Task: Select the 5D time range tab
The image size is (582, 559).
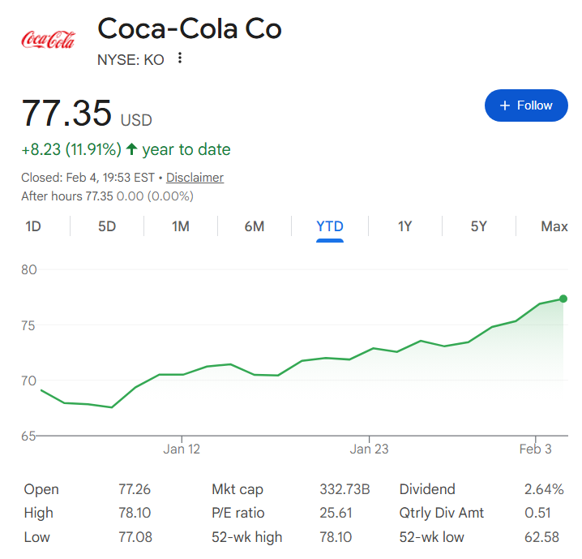Action: pos(107,226)
